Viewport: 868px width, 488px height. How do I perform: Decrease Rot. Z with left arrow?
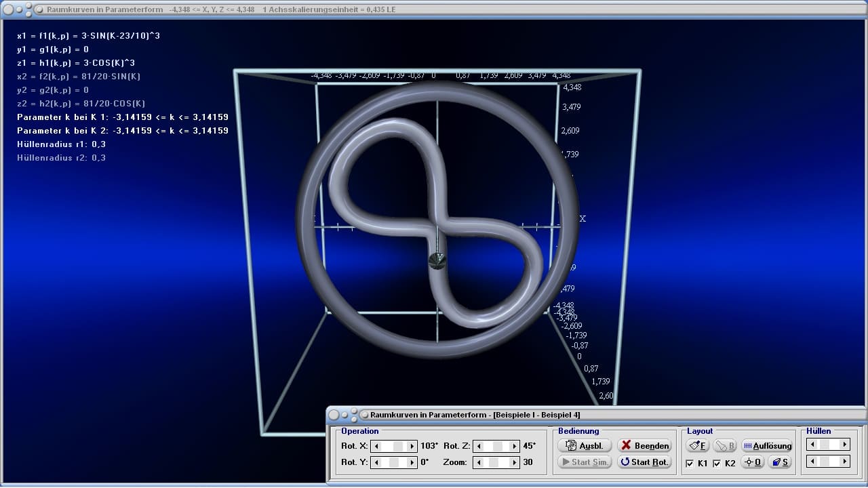coord(478,446)
